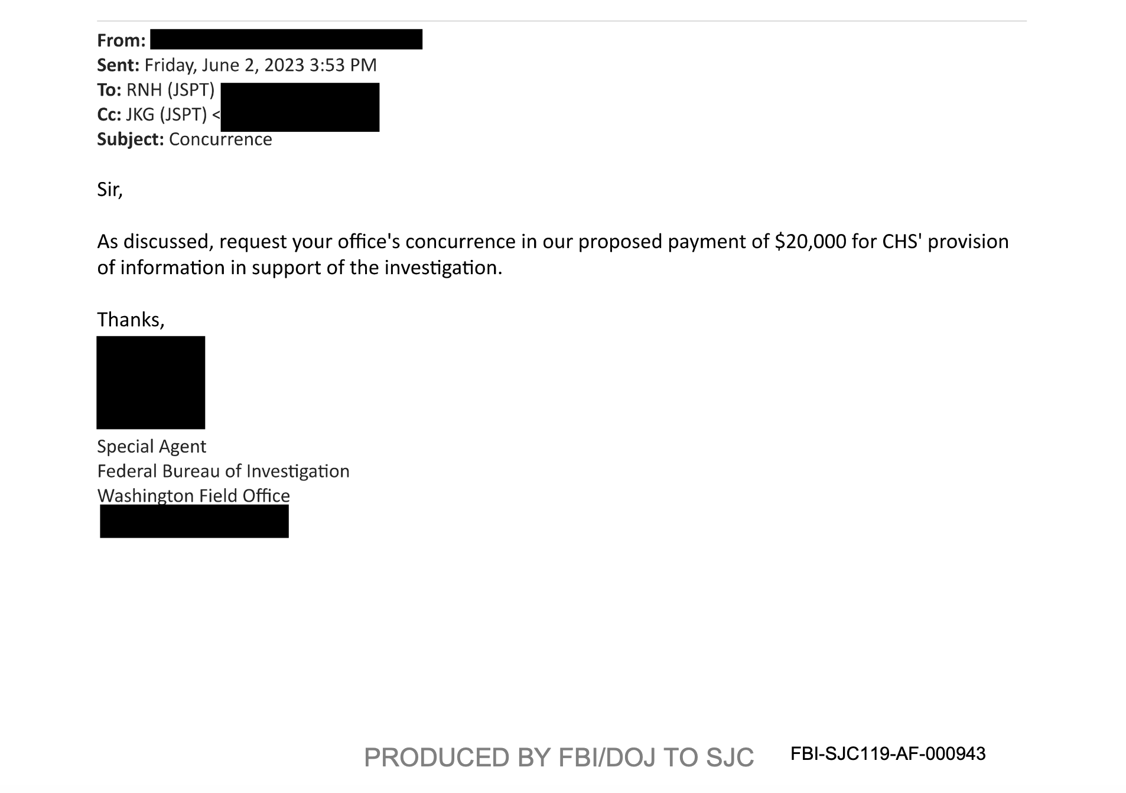
Task: Click the redacted address block beside To and Cc
Action: coord(300,107)
